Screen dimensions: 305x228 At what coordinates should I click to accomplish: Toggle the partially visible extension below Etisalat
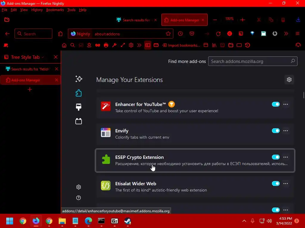(276, 210)
